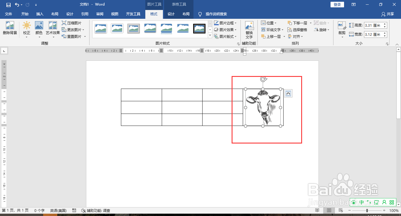The height and width of the screenshot is (216, 401).
Task: Expand the picture styles gallery
Action: click(x=210, y=36)
